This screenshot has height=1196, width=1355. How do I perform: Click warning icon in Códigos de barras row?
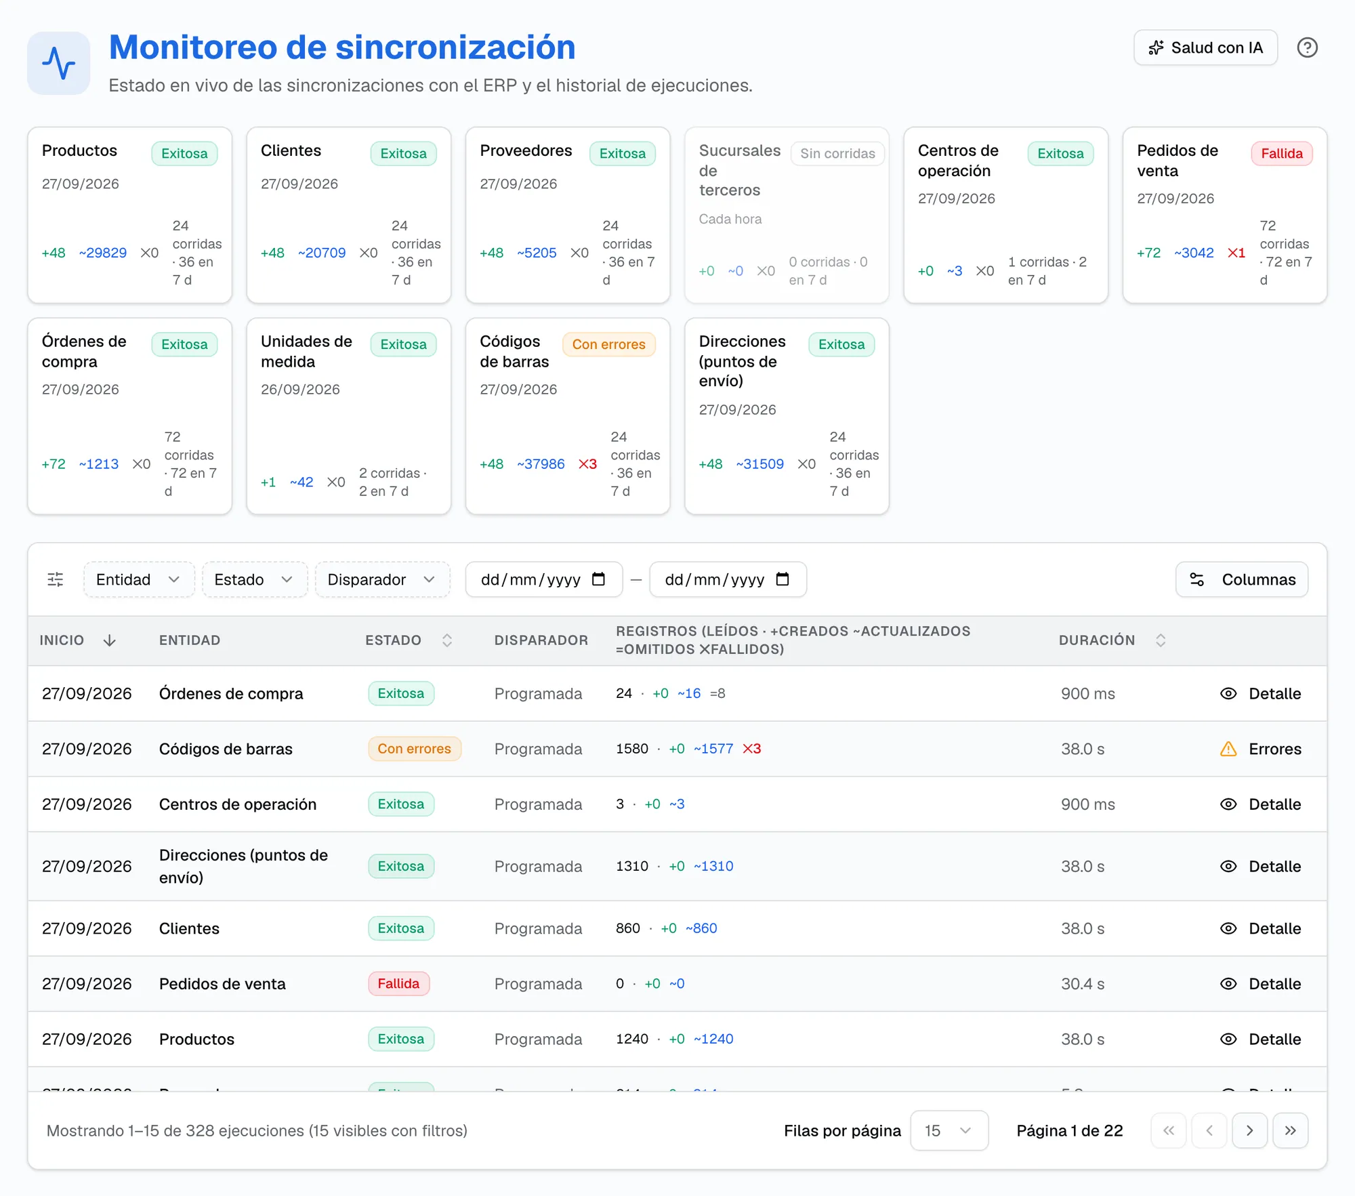[x=1228, y=749]
